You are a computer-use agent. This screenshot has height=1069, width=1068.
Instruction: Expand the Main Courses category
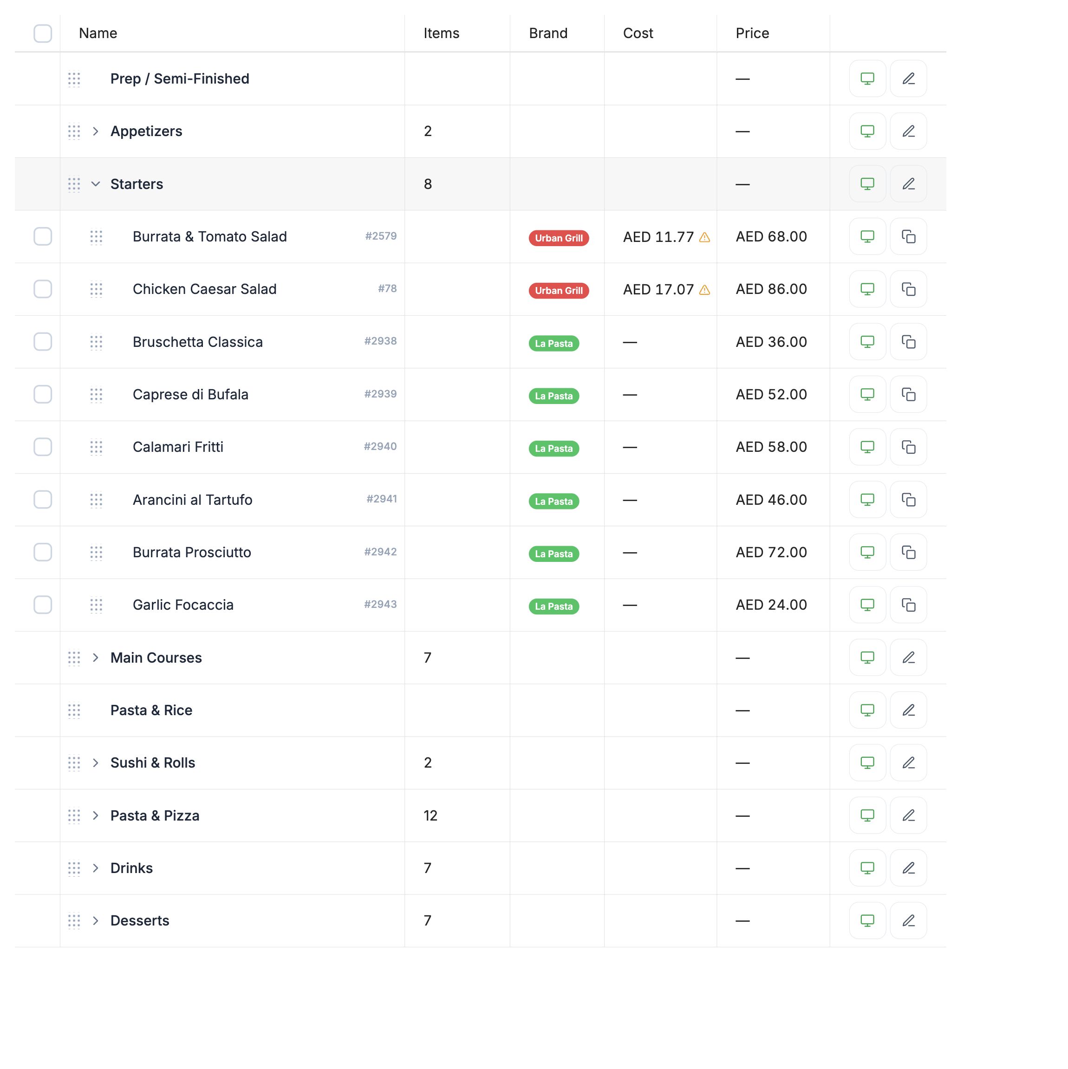[96, 658]
